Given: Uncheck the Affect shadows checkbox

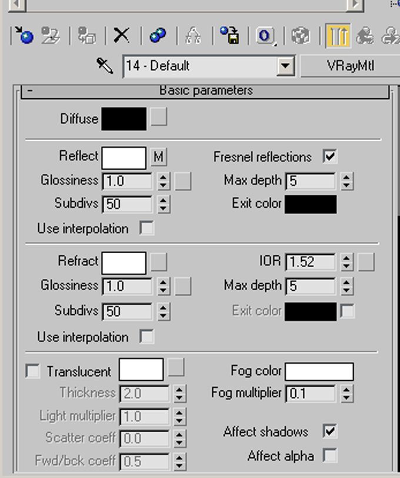Looking at the screenshot, I should point(330,431).
